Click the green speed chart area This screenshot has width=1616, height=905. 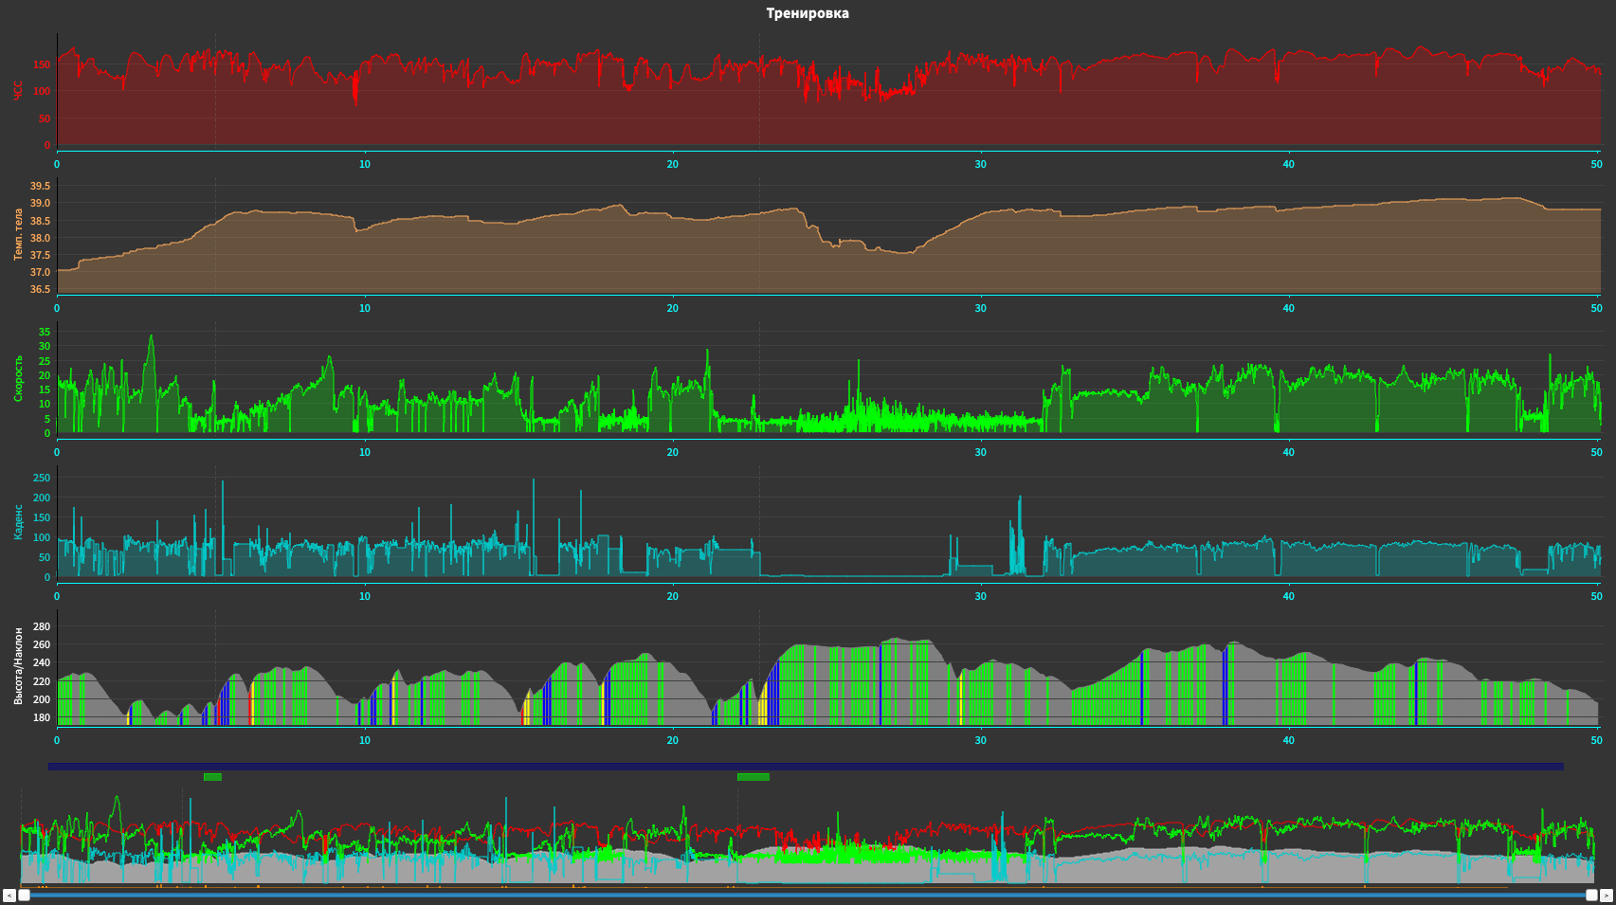(x=828, y=378)
